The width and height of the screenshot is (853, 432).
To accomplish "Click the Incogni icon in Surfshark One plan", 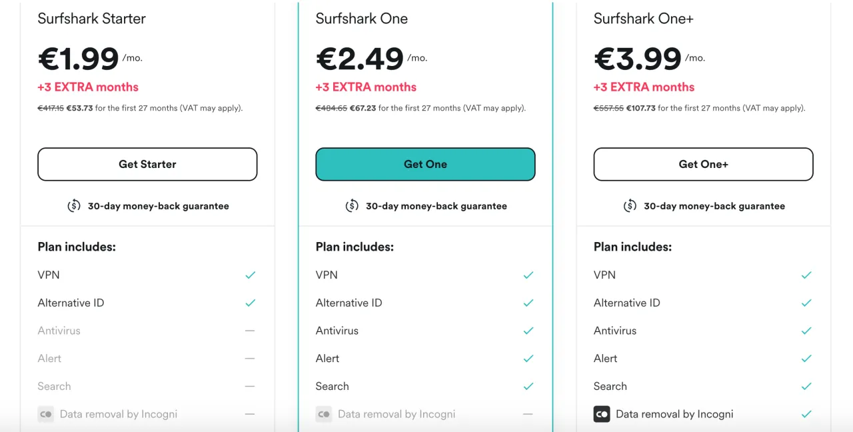I will [324, 414].
